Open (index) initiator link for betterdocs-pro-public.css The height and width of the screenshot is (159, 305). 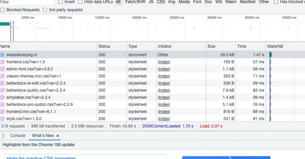tap(164, 105)
